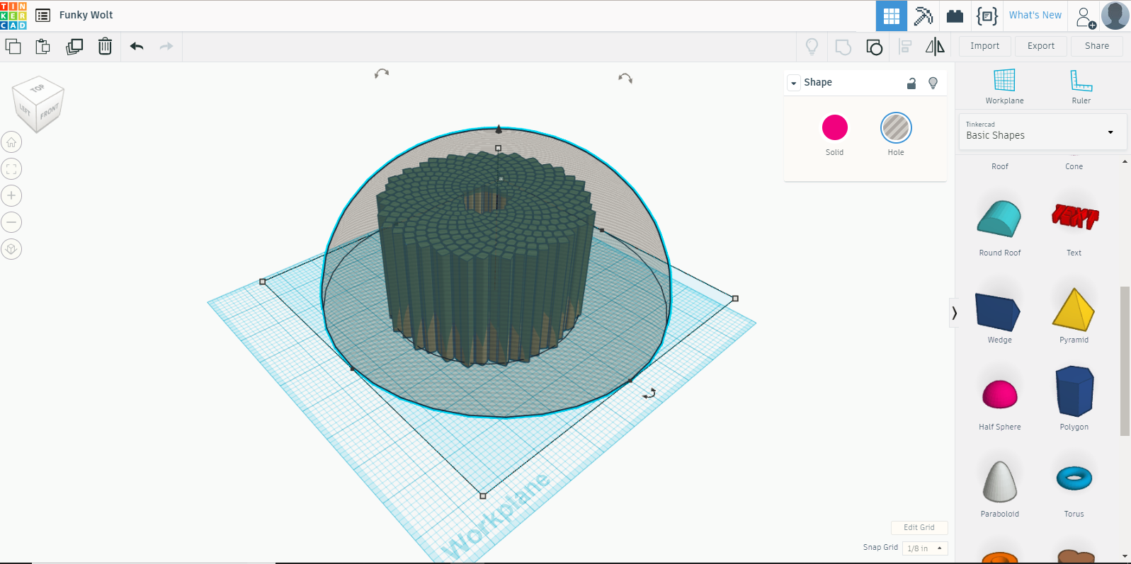The image size is (1131, 564).
Task: Fit all shapes in view
Action: pos(11,169)
